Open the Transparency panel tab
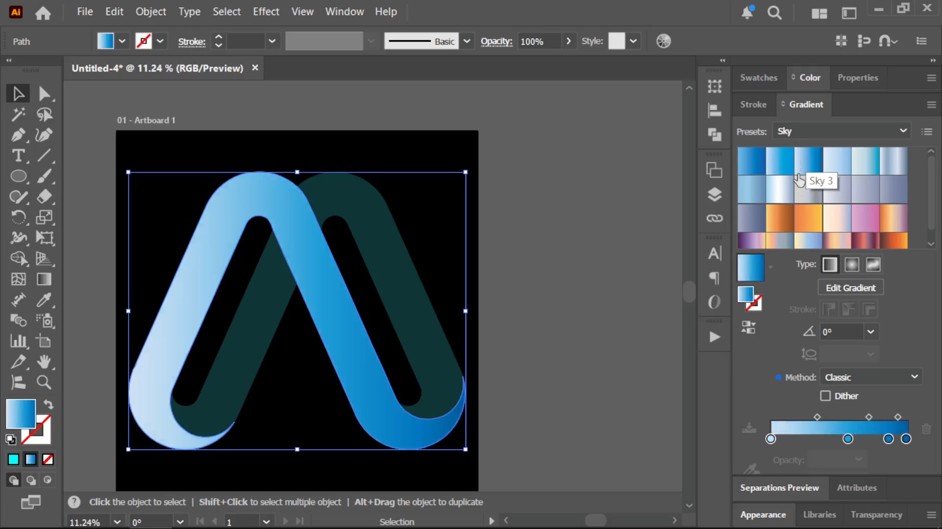The height and width of the screenshot is (529, 942). click(876, 515)
